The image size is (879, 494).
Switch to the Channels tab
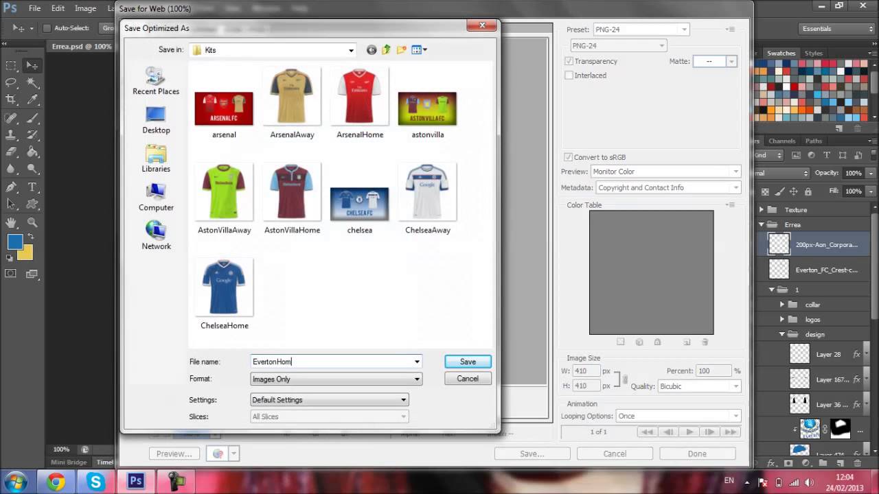[781, 141]
